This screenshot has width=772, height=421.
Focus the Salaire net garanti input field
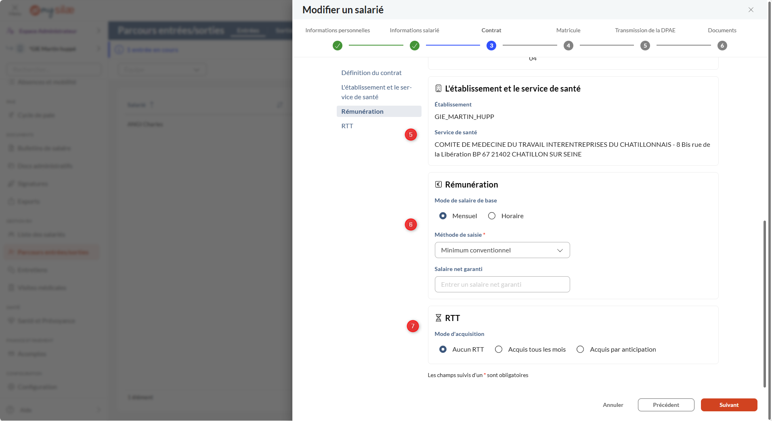coord(502,284)
